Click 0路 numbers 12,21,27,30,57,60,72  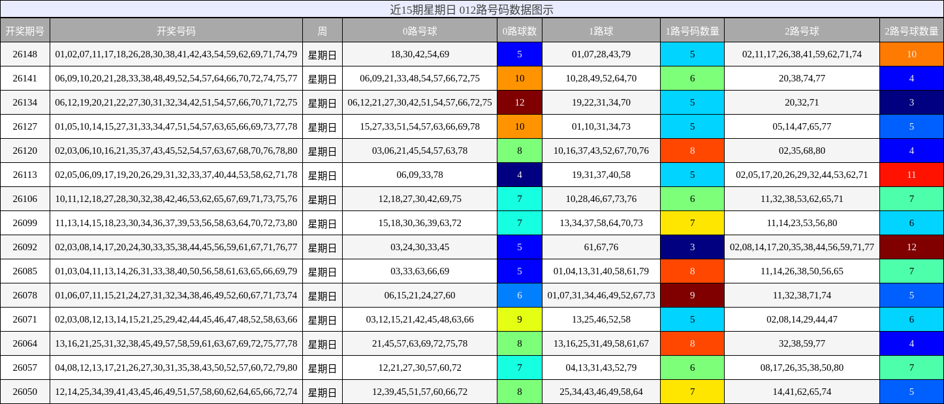(x=420, y=368)
